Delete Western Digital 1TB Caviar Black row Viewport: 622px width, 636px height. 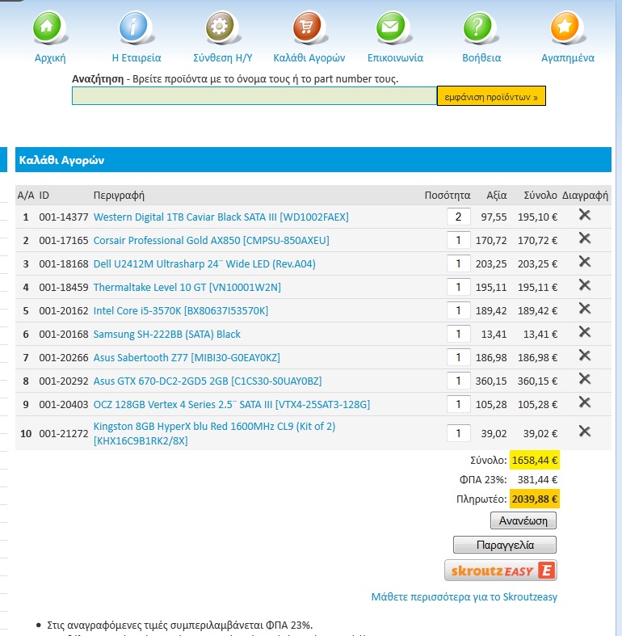pos(584,215)
